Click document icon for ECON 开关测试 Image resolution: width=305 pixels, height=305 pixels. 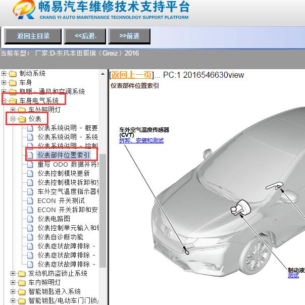(30, 201)
